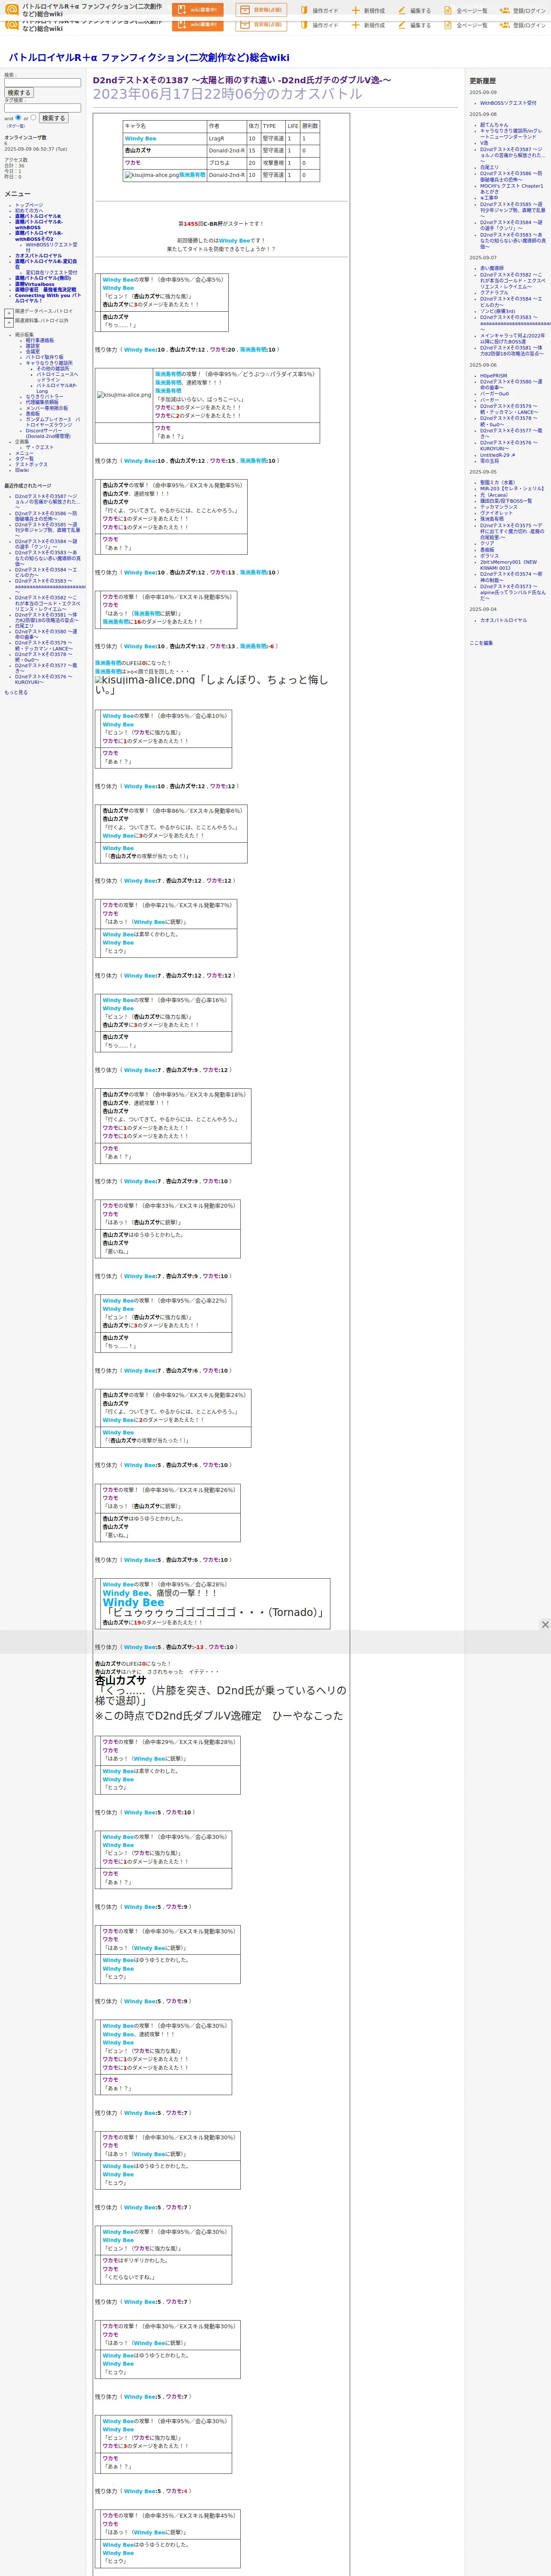Screen dimensions: 551x2576
Task: Open ザ・クエスト under 企画集
Action: [x=40, y=447]
